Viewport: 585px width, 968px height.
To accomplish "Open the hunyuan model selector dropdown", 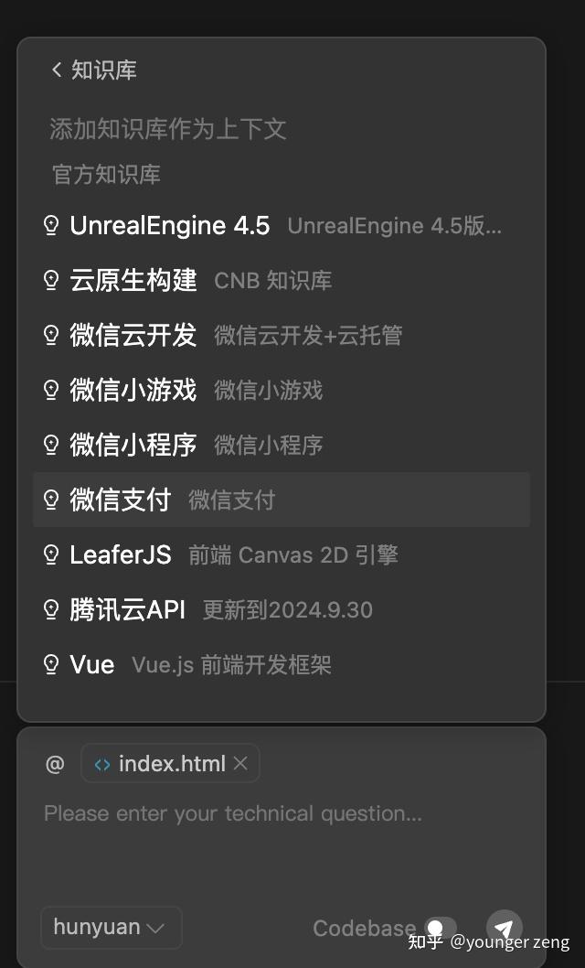I will pos(111,927).
